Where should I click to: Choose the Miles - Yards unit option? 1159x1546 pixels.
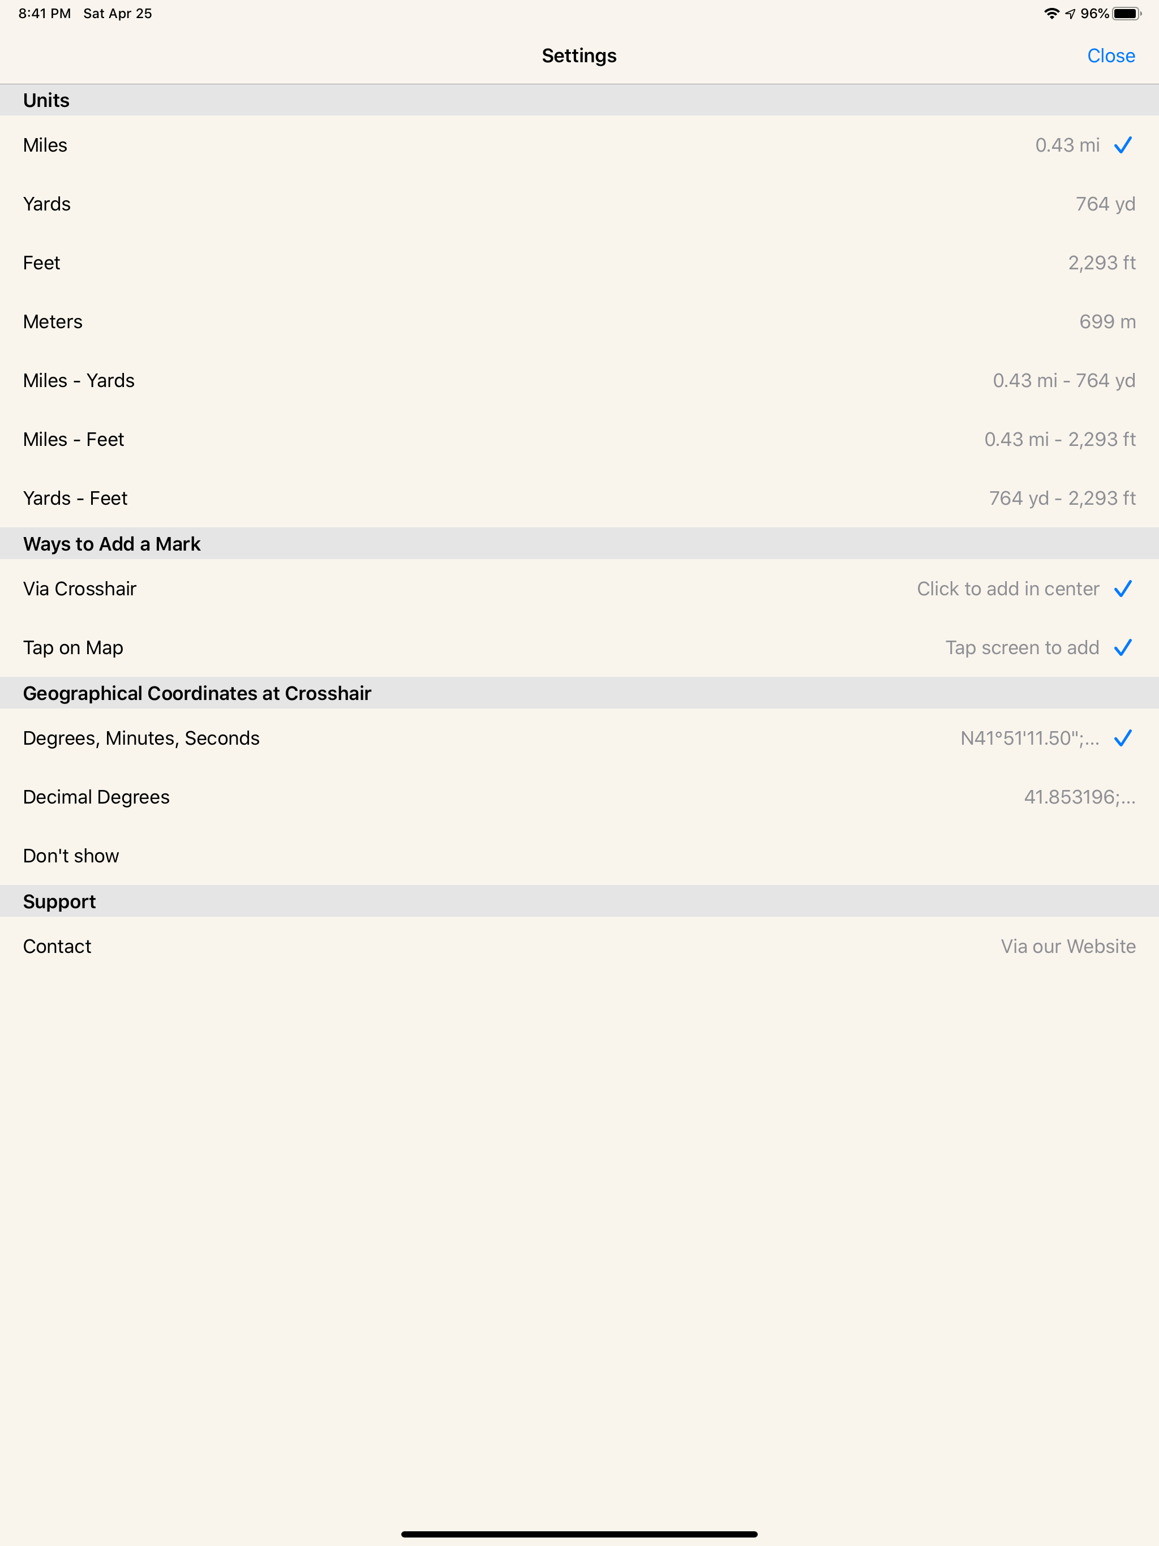(579, 381)
